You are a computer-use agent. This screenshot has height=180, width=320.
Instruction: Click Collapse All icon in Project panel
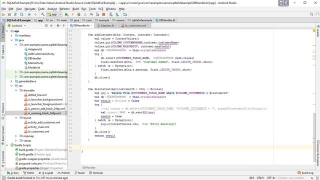tap(51, 25)
